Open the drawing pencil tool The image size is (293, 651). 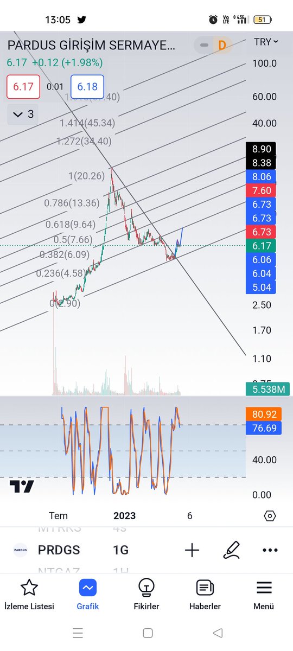[x=231, y=550]
